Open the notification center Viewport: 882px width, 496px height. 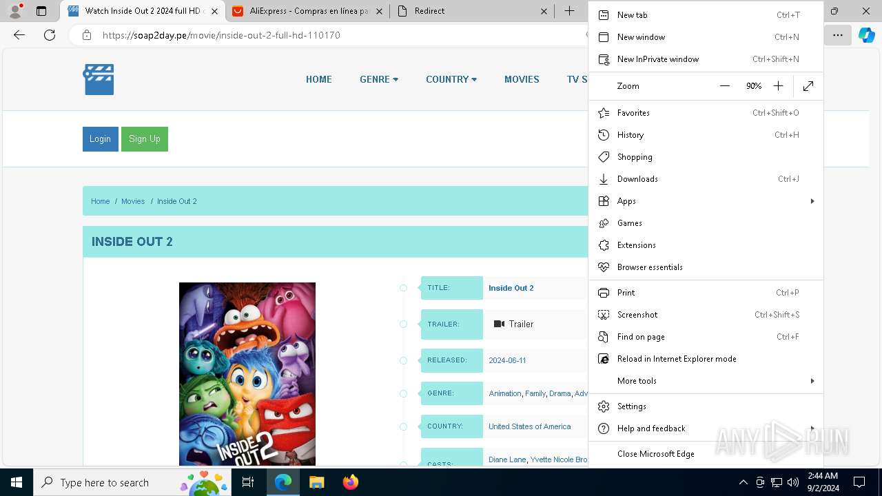click(859, 482)
